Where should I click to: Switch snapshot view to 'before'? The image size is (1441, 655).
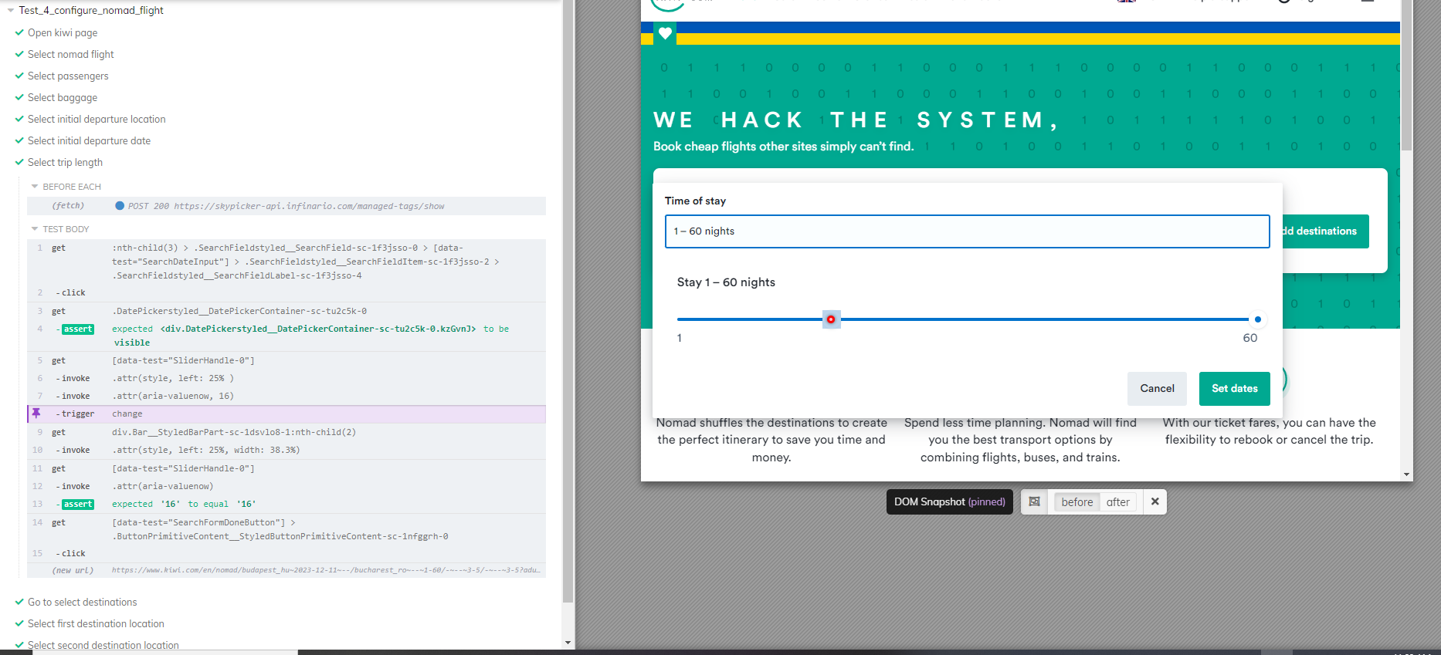[x=1077, y=502]
